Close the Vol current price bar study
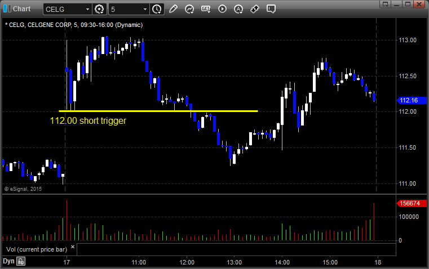The height and width of the screenshot is (269, 429). pyautogui.click(x=73, y=247)
